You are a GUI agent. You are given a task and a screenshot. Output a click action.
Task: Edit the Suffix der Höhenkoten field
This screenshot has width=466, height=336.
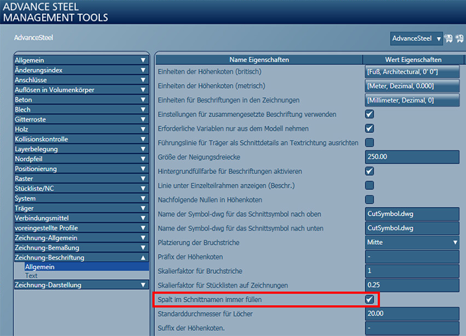click(x=412, y=328)
